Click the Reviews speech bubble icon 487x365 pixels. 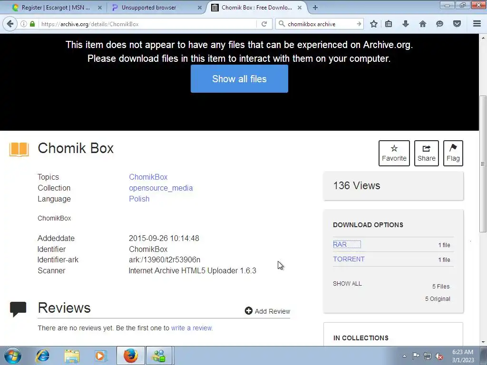pos(18,309)
